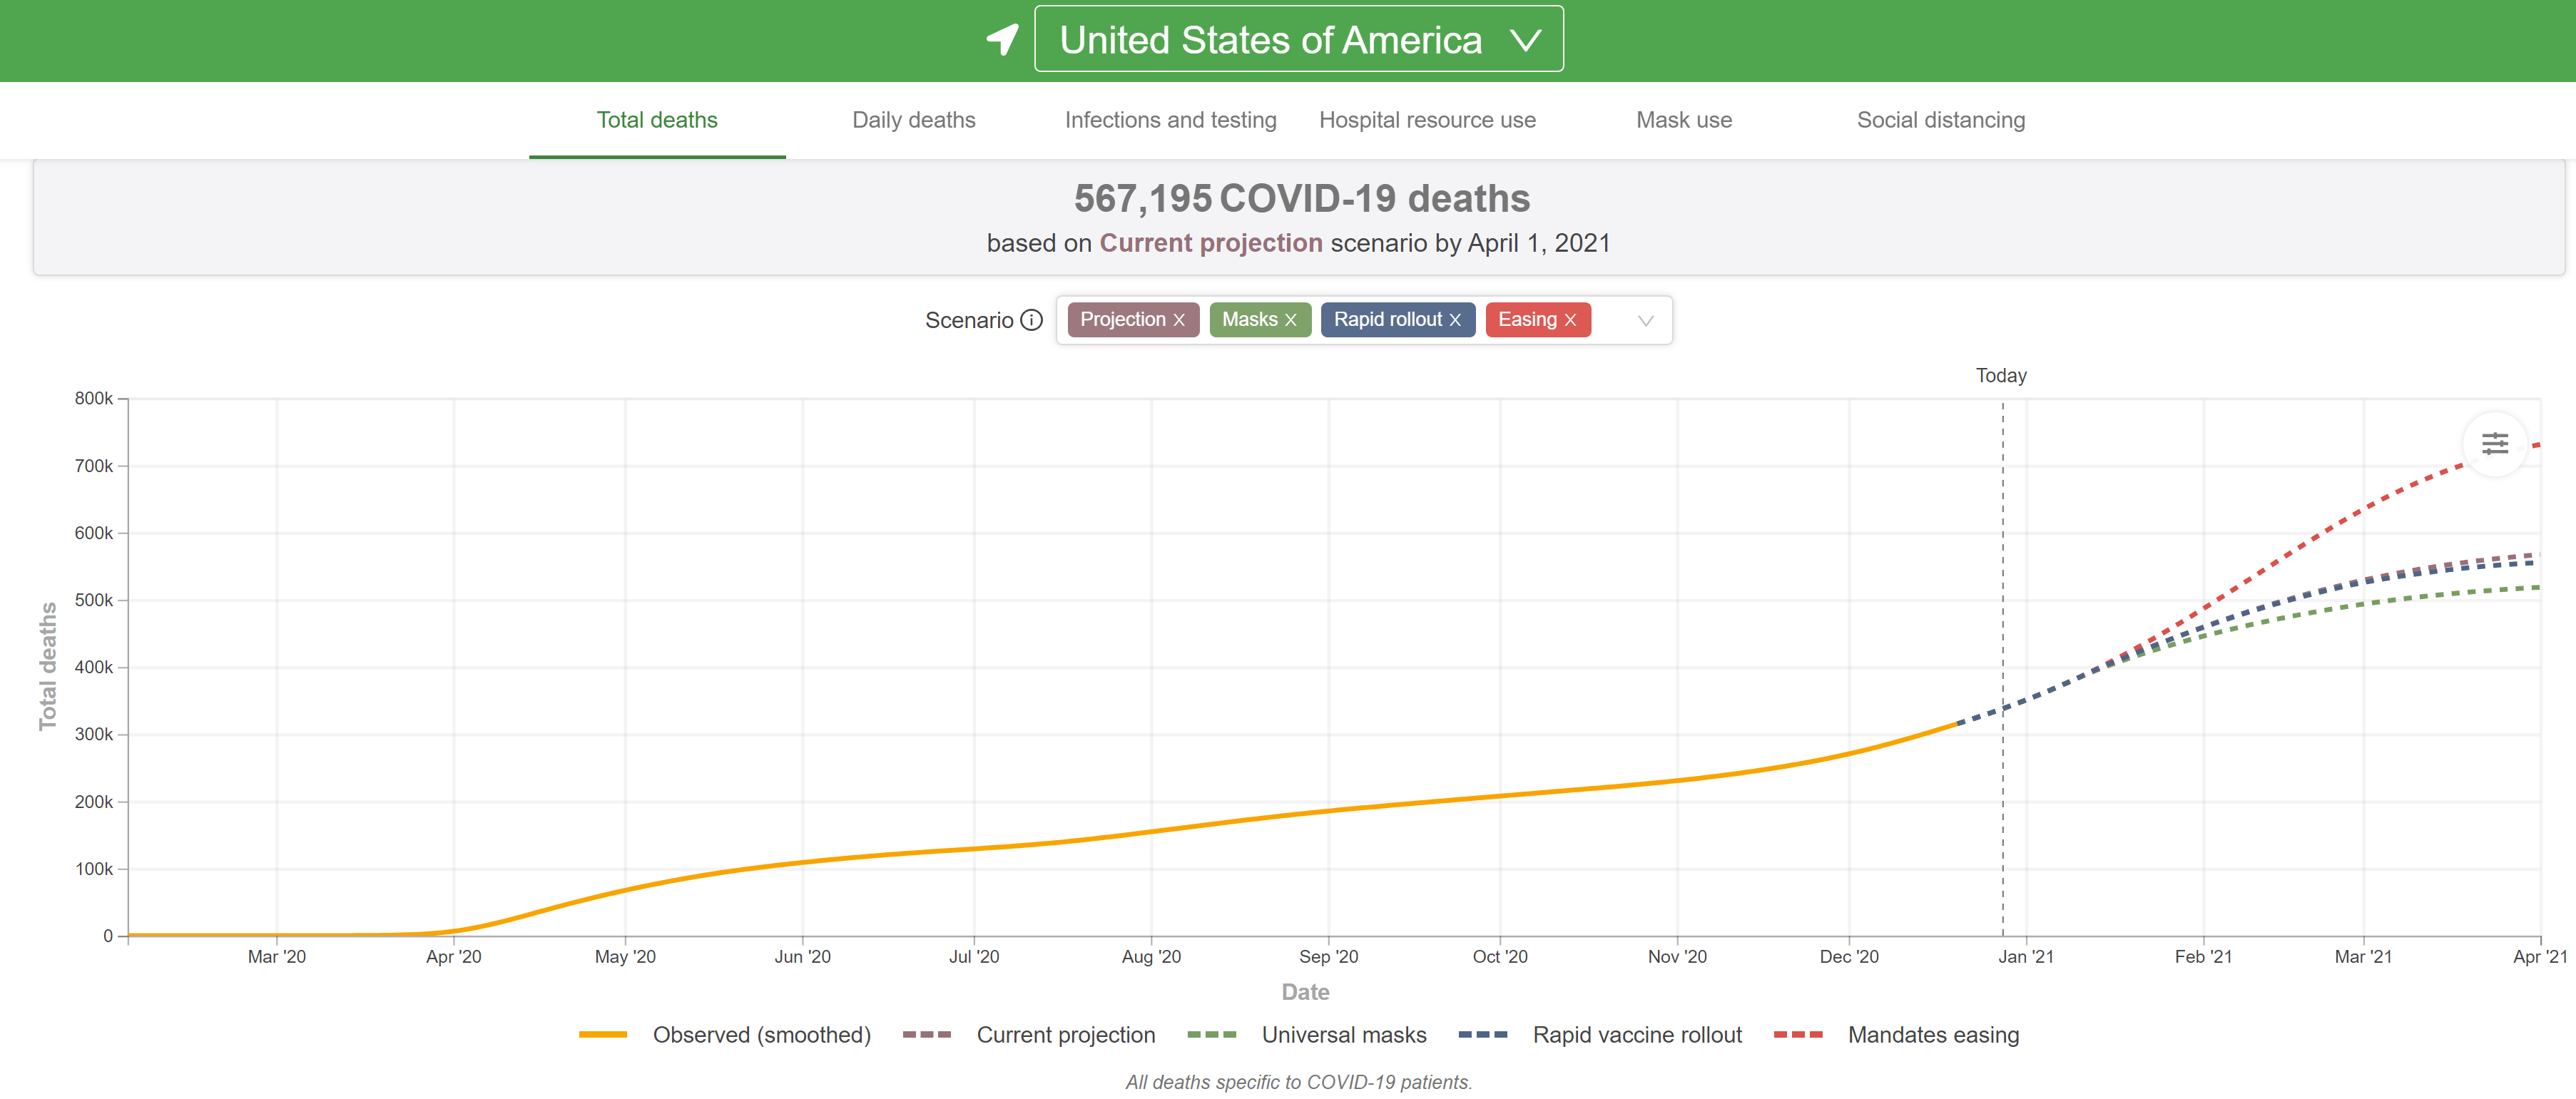Select the Social distancing tab

coord(1940,120)
